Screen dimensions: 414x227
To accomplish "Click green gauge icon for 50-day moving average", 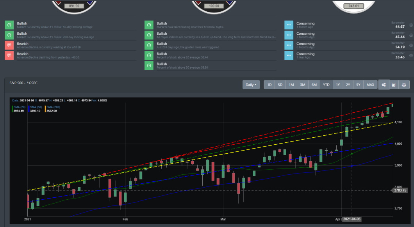I will coord(9,25).
